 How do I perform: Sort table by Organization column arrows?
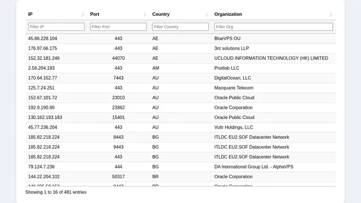point(331,15)
